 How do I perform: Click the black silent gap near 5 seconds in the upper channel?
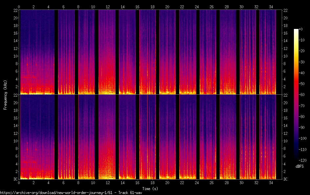[56, 52]
